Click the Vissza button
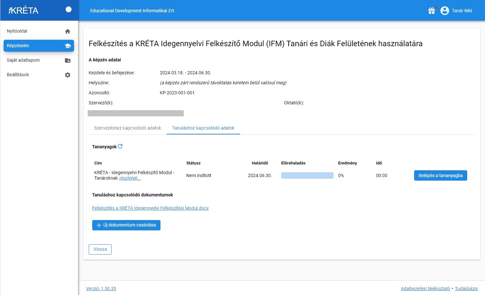Viewport: 485px width, 295px height. click(100, 249)
